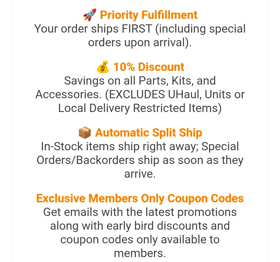Select the "Local Delivery Restricted Items)" line
The height and width of the screenshot is (262, 280).
(140, 108)
